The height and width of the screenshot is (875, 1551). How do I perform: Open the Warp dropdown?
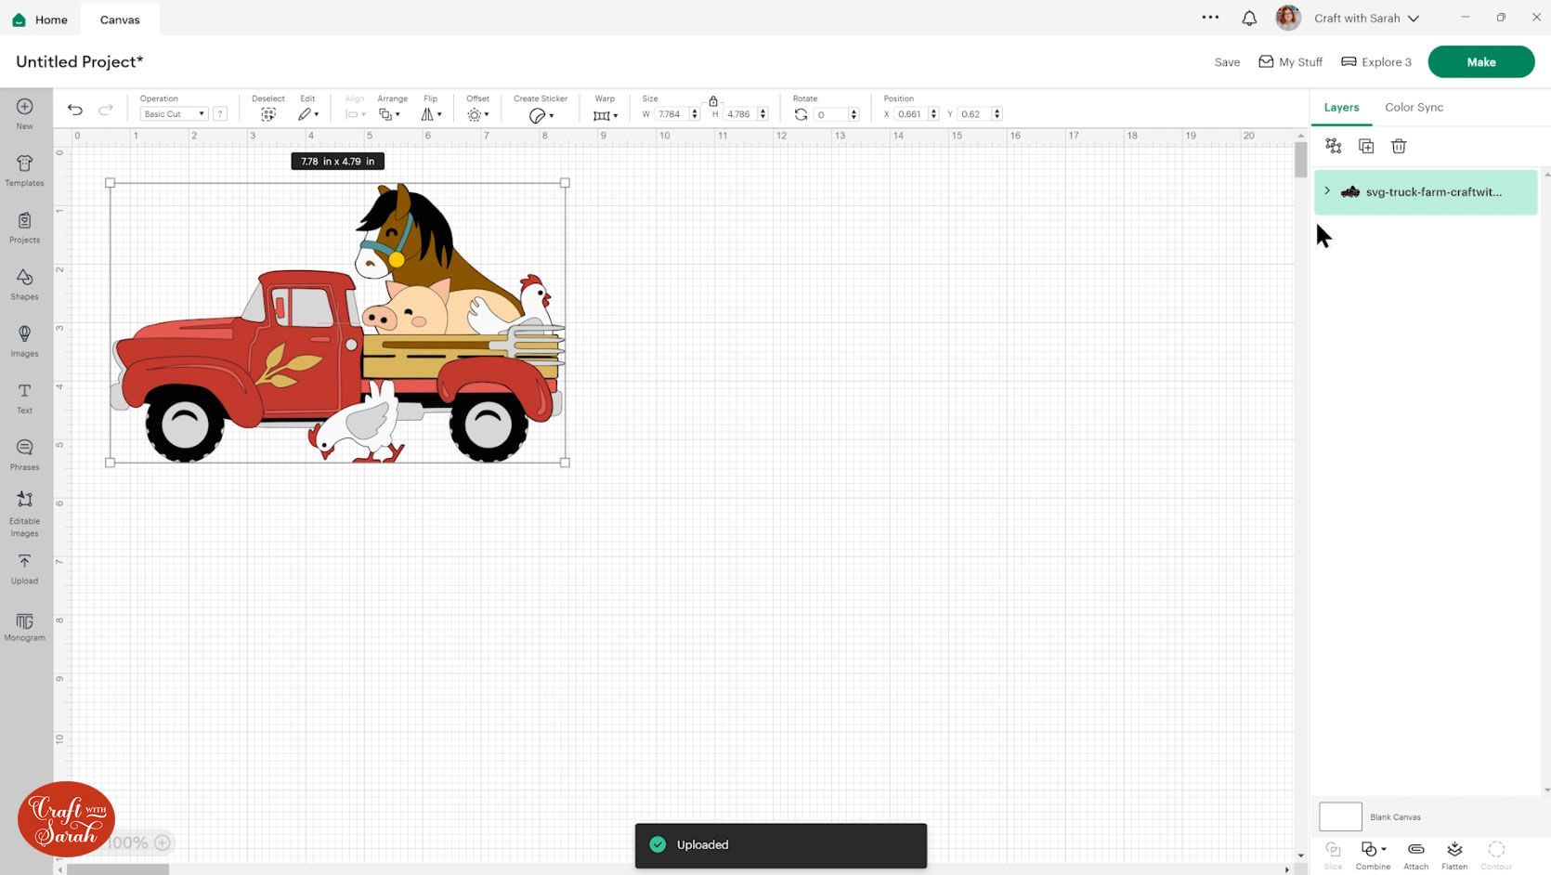(x=606, y=115)
